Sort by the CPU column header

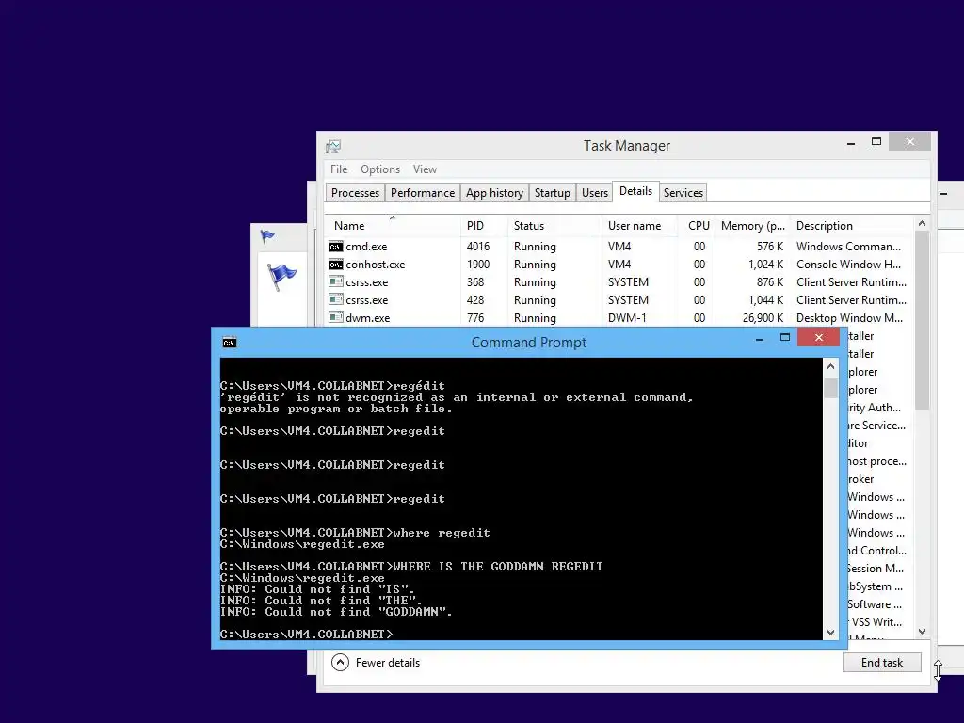(699, 226)
